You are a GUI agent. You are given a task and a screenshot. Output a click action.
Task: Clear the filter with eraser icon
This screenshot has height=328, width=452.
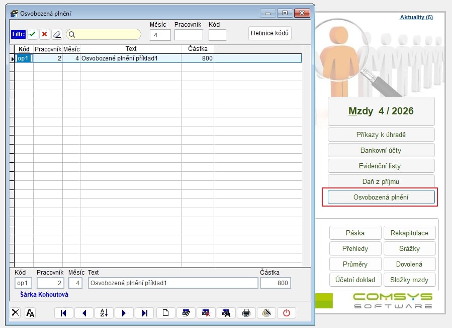click(56, 34)
